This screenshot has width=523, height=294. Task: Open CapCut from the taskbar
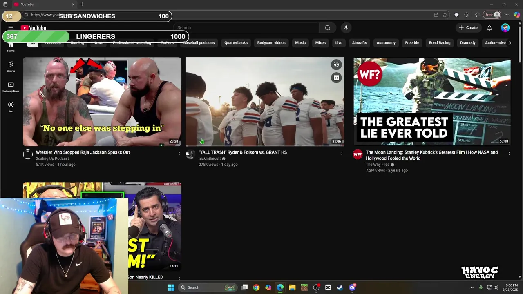[x=328, y=287]
